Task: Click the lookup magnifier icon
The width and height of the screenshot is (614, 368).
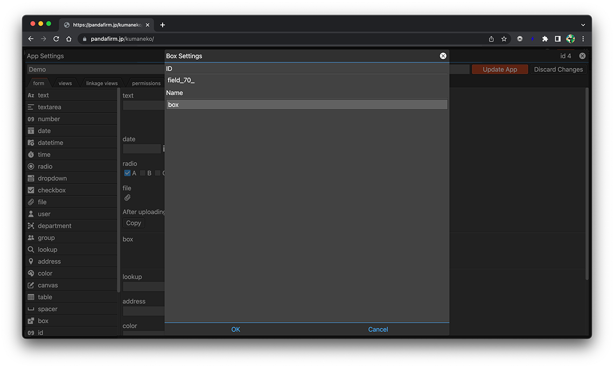Action: coord(31,249)
